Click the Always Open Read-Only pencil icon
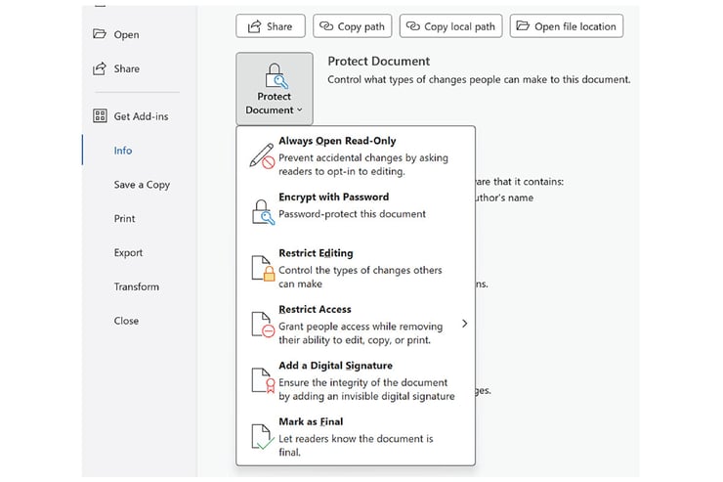Viewport: 723px width, 482px height. (261, 156)
